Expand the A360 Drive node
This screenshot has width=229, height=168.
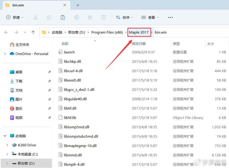click(x=7, y=145)
